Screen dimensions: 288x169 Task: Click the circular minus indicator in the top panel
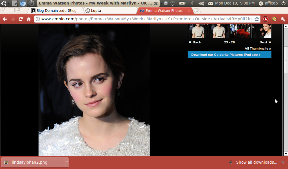(166, 3)
